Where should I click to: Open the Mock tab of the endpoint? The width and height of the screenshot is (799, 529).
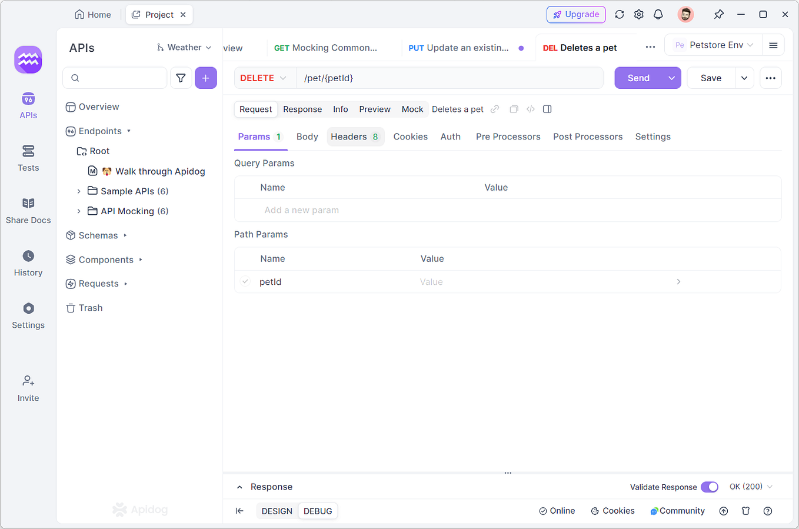[x=412, y=109]
